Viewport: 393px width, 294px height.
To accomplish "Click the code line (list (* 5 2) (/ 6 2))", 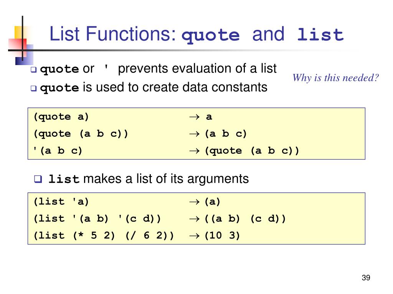I will [x=104, y=236].
